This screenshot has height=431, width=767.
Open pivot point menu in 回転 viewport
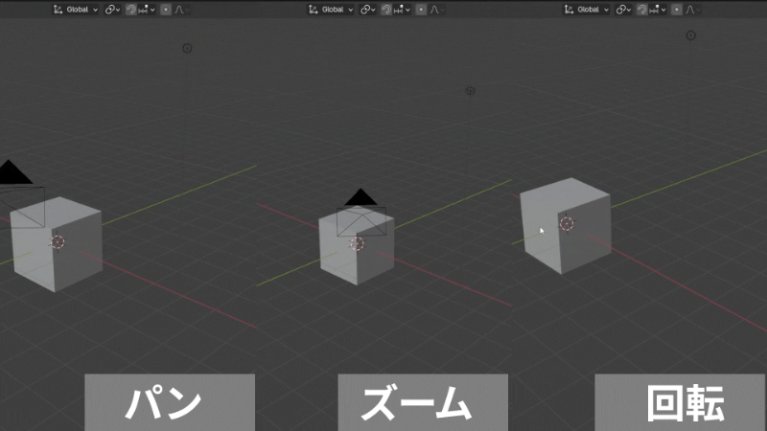(x=622, y=10)
